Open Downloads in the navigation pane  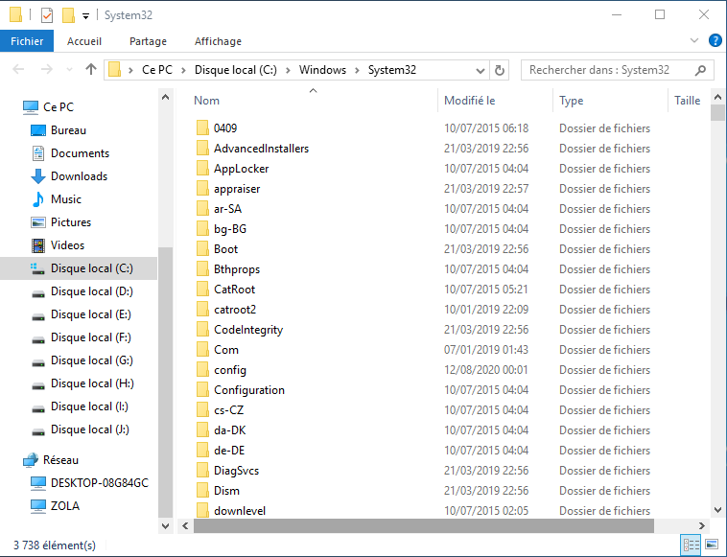click(69, 176)
